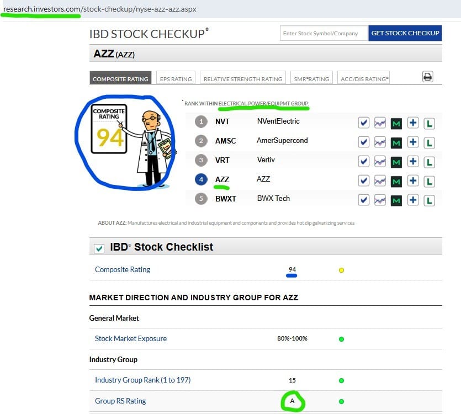The image size is (461, 414).
Task: Click the green M icon for NVT
Action: pos(396,124)
